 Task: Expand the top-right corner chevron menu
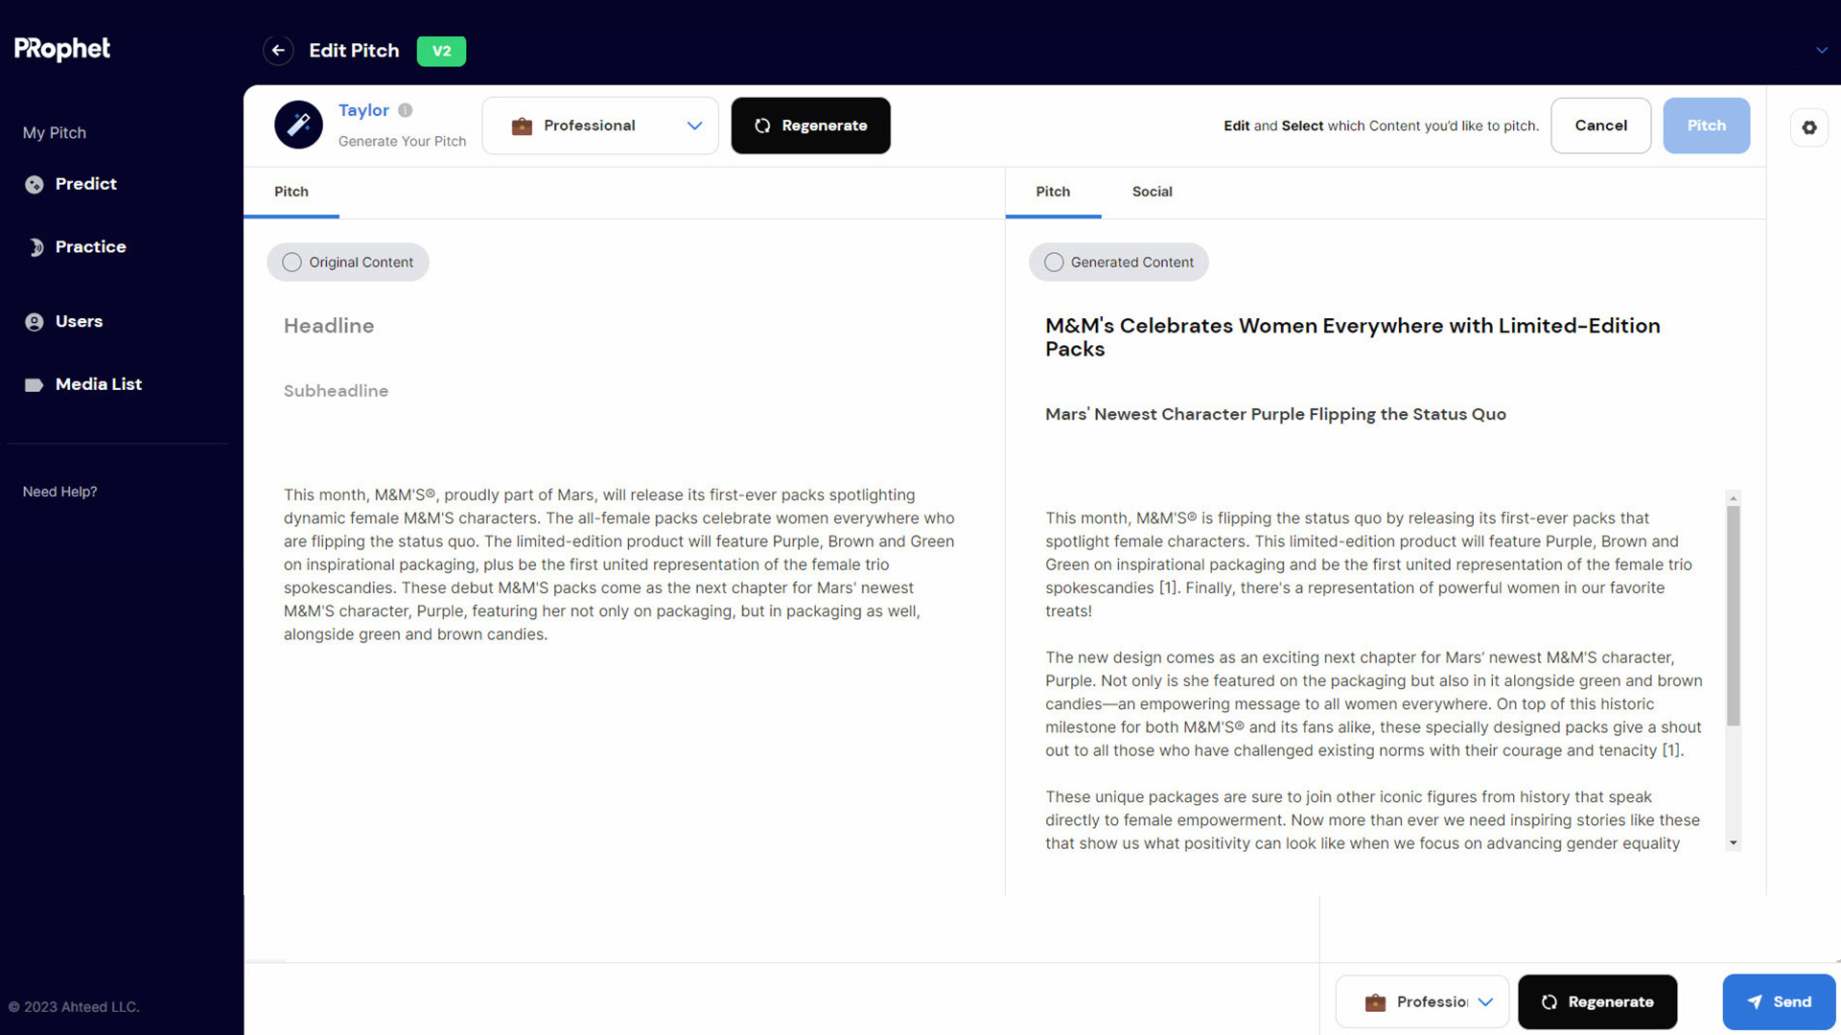point(1821,51)
